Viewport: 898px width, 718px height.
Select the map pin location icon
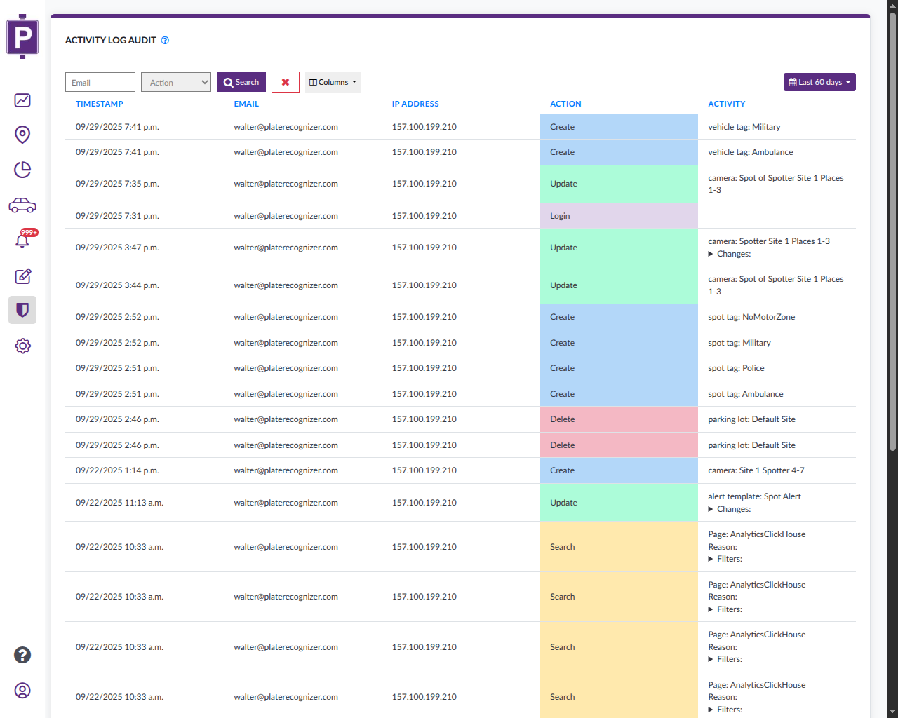(x=22, y=135)
